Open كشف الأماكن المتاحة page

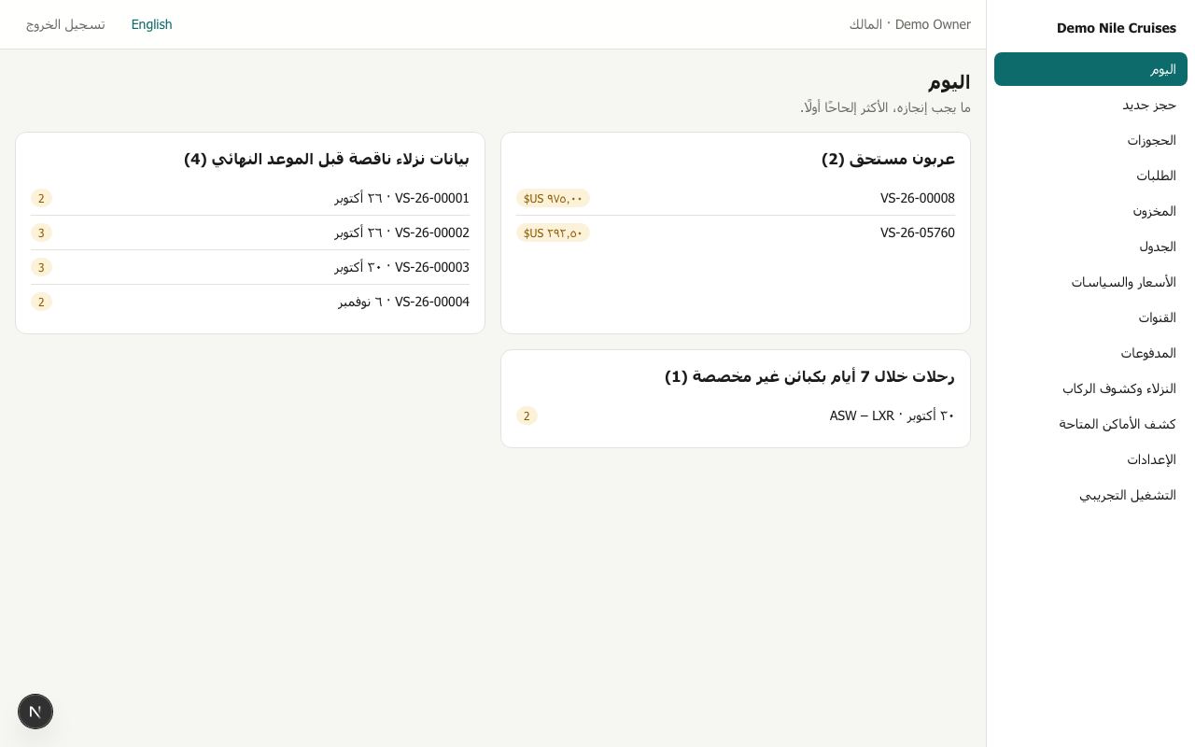(1090, 424)
